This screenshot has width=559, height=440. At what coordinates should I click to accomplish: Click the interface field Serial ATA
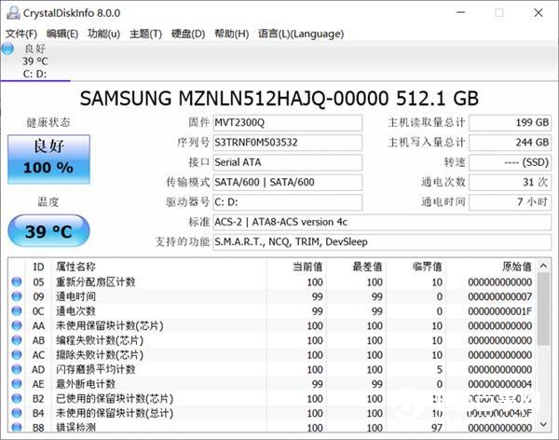[x=288, y=162]
